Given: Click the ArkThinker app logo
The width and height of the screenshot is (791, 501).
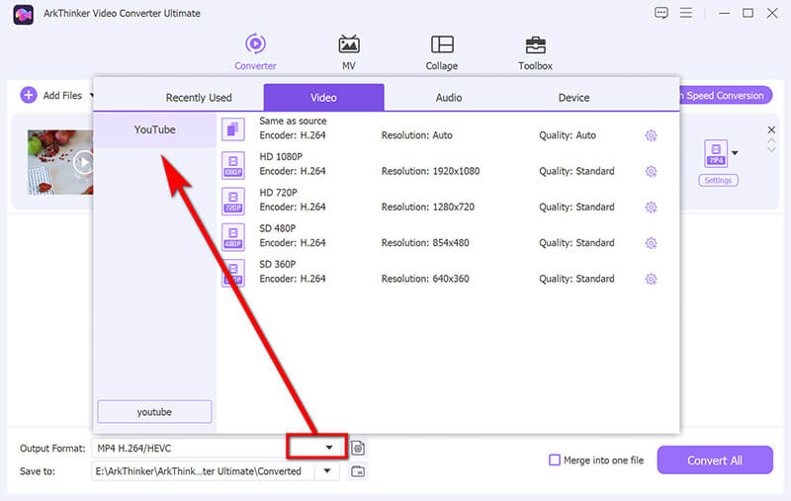Looking at the screenshot, I should coord(23,14).
